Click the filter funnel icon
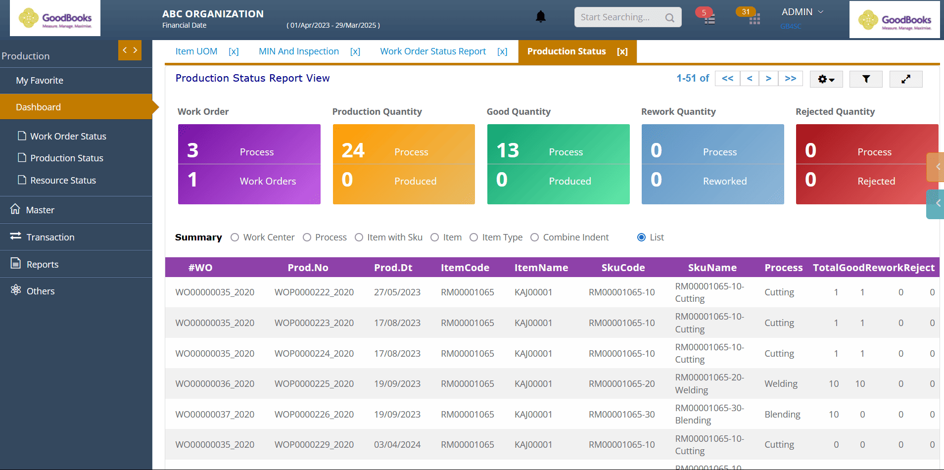This screenshot has width=944, height=470. coord(866,79)
